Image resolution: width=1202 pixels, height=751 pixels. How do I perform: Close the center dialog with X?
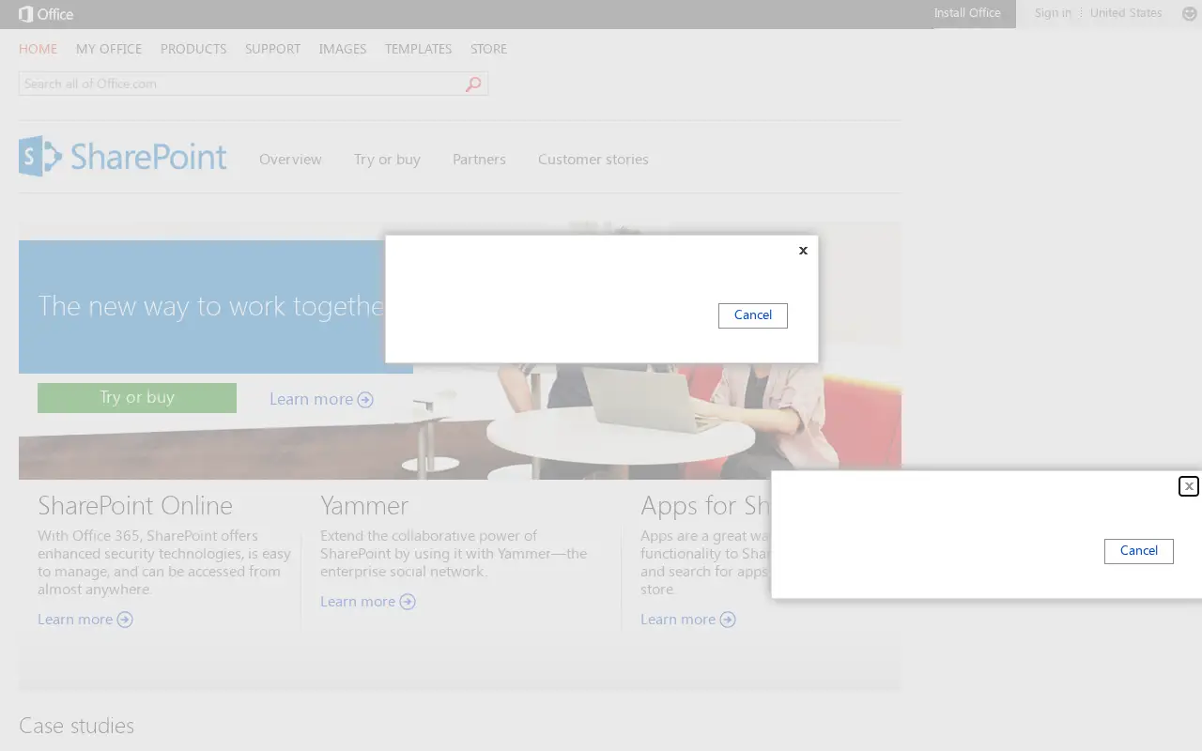point(803,251)
